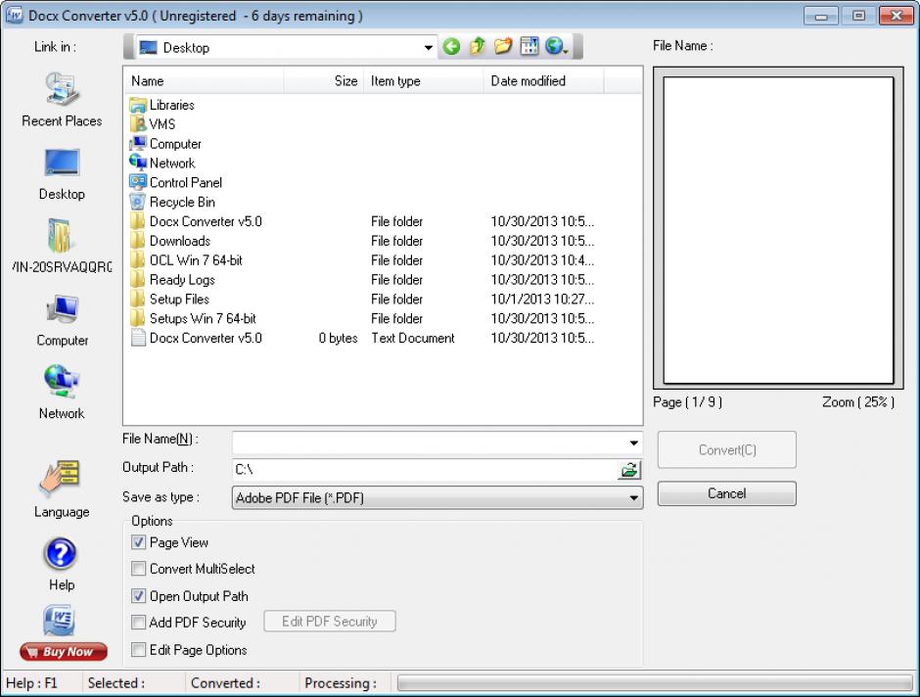Click the Zoom ( 25% ) label
Viewport: 920px width, 697px height.
tap(857, 402)
